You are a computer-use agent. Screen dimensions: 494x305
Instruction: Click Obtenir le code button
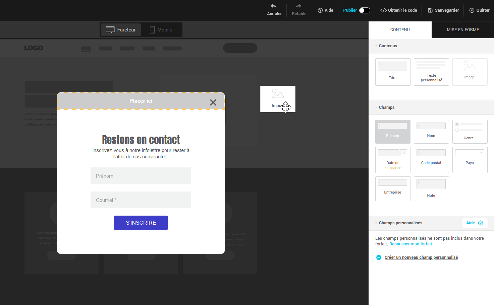(398, 10)
